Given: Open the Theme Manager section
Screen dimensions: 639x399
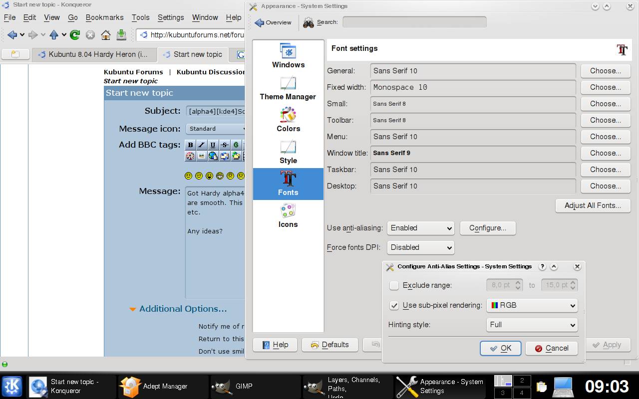Looking at the screenshot, I should click(x=288, y=88).
